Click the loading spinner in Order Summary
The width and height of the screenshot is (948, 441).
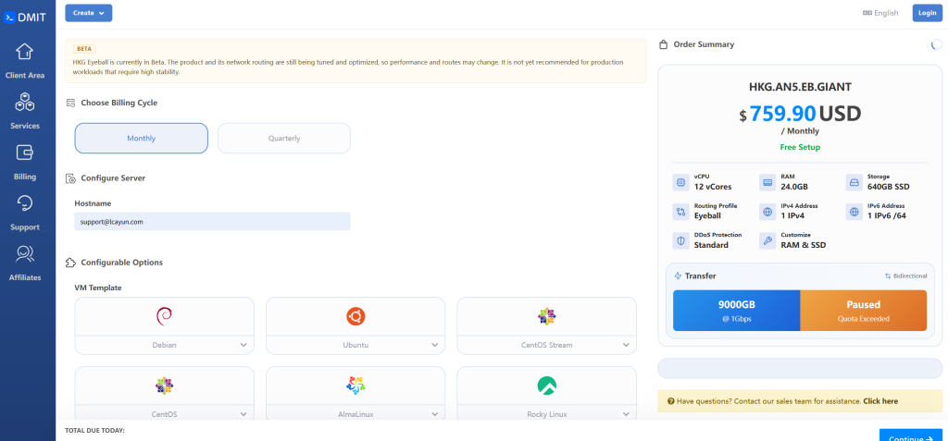pyautogui.click(x=937, y=44)
